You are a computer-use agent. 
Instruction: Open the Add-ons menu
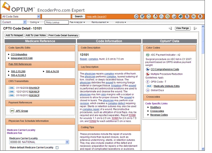click(121, 22)
